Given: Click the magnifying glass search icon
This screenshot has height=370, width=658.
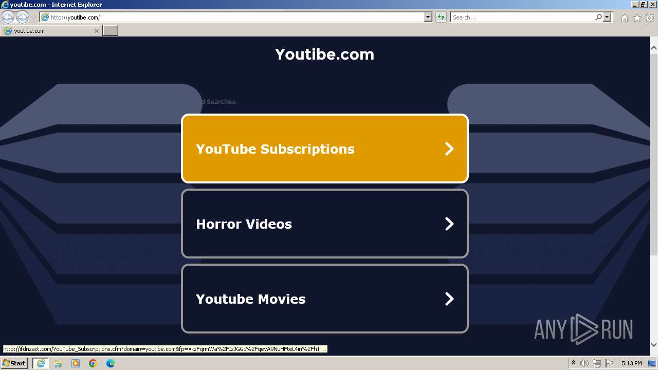Looking at the screenshot, I should 598,17.
